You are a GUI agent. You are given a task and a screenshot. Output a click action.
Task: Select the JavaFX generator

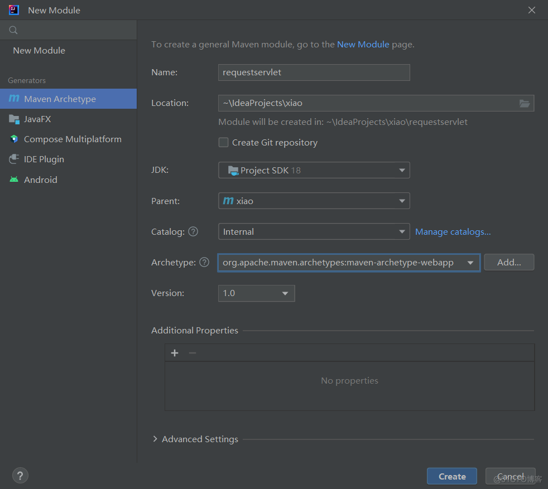37,119
